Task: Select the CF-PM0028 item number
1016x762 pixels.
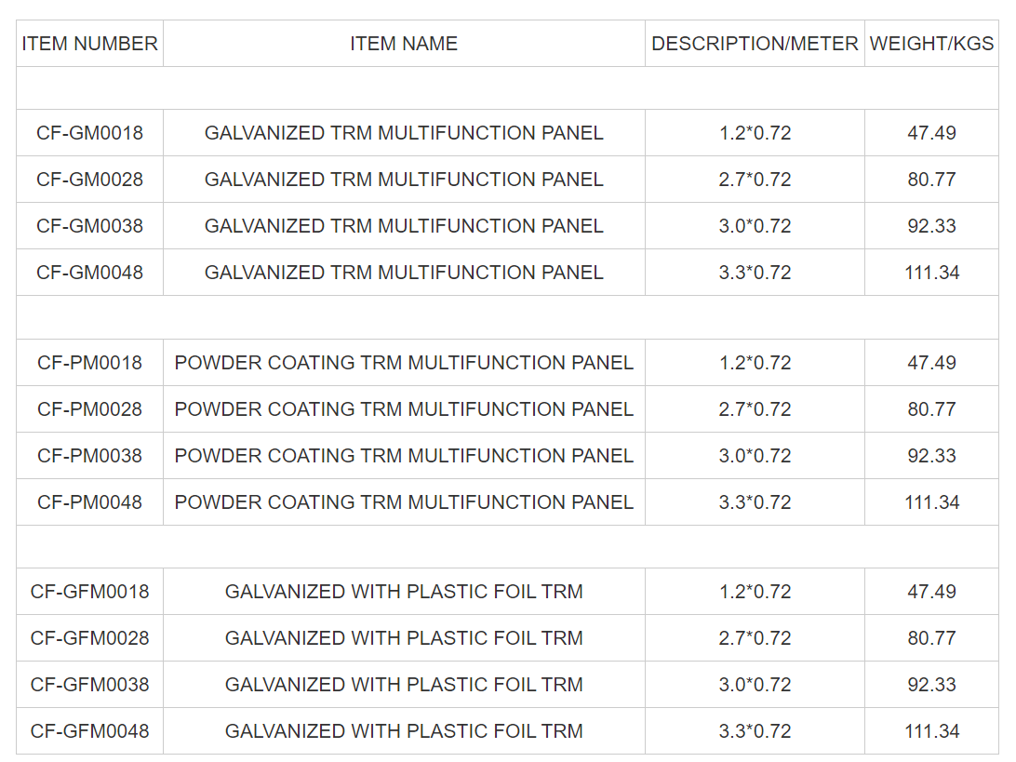Action: point(90,409)
